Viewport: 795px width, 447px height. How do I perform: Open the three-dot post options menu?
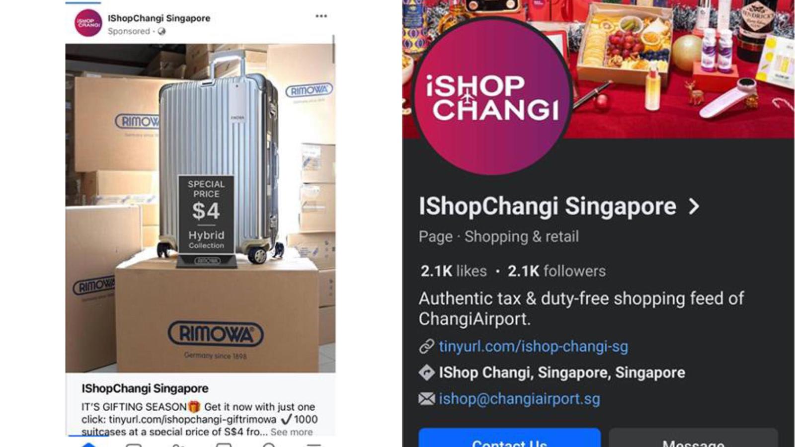click(x=321, y=16)
